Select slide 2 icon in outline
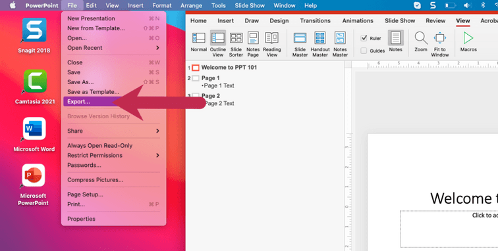The image size is (498, 251). click(x=196, y=78)
